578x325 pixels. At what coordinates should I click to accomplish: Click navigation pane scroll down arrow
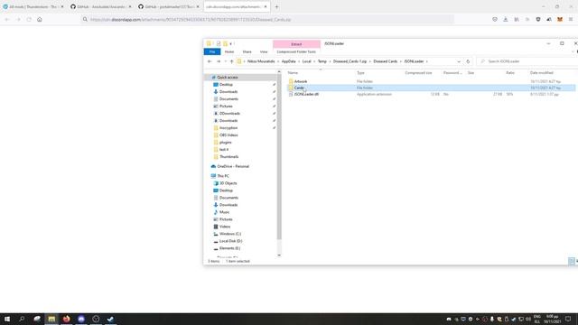pos(279,255)
